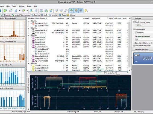The height and width of the screenshot is (114, 153).
Task: Open the WEP/WPA keys icon
Action: click(86, 11)
